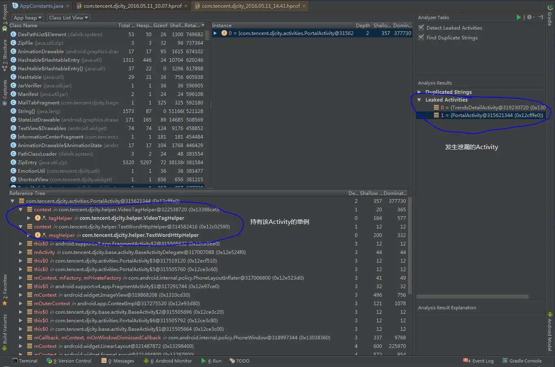Open the Structure tool window

click(4, 55)
